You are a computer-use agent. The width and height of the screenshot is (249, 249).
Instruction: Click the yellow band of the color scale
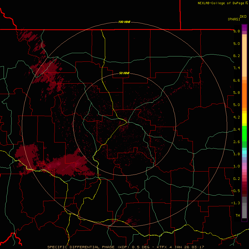(244, 118)
